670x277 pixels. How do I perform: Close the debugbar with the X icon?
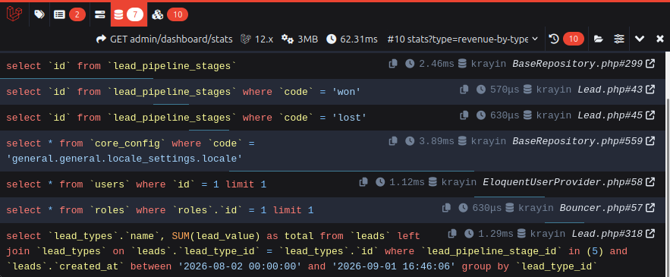[x=659, y=39]
